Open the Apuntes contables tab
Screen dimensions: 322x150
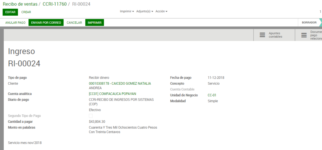coord(275,35)
